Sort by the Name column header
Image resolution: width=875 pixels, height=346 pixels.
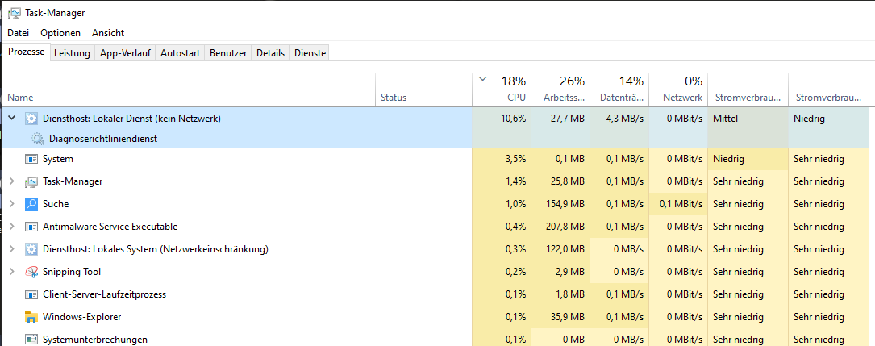point(189,90)
